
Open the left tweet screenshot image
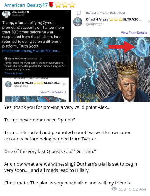pyautogui.click(x=36, y=56)
